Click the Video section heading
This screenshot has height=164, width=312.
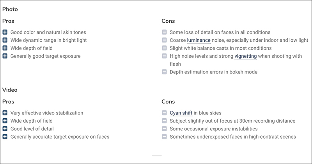tap(10, 90)
